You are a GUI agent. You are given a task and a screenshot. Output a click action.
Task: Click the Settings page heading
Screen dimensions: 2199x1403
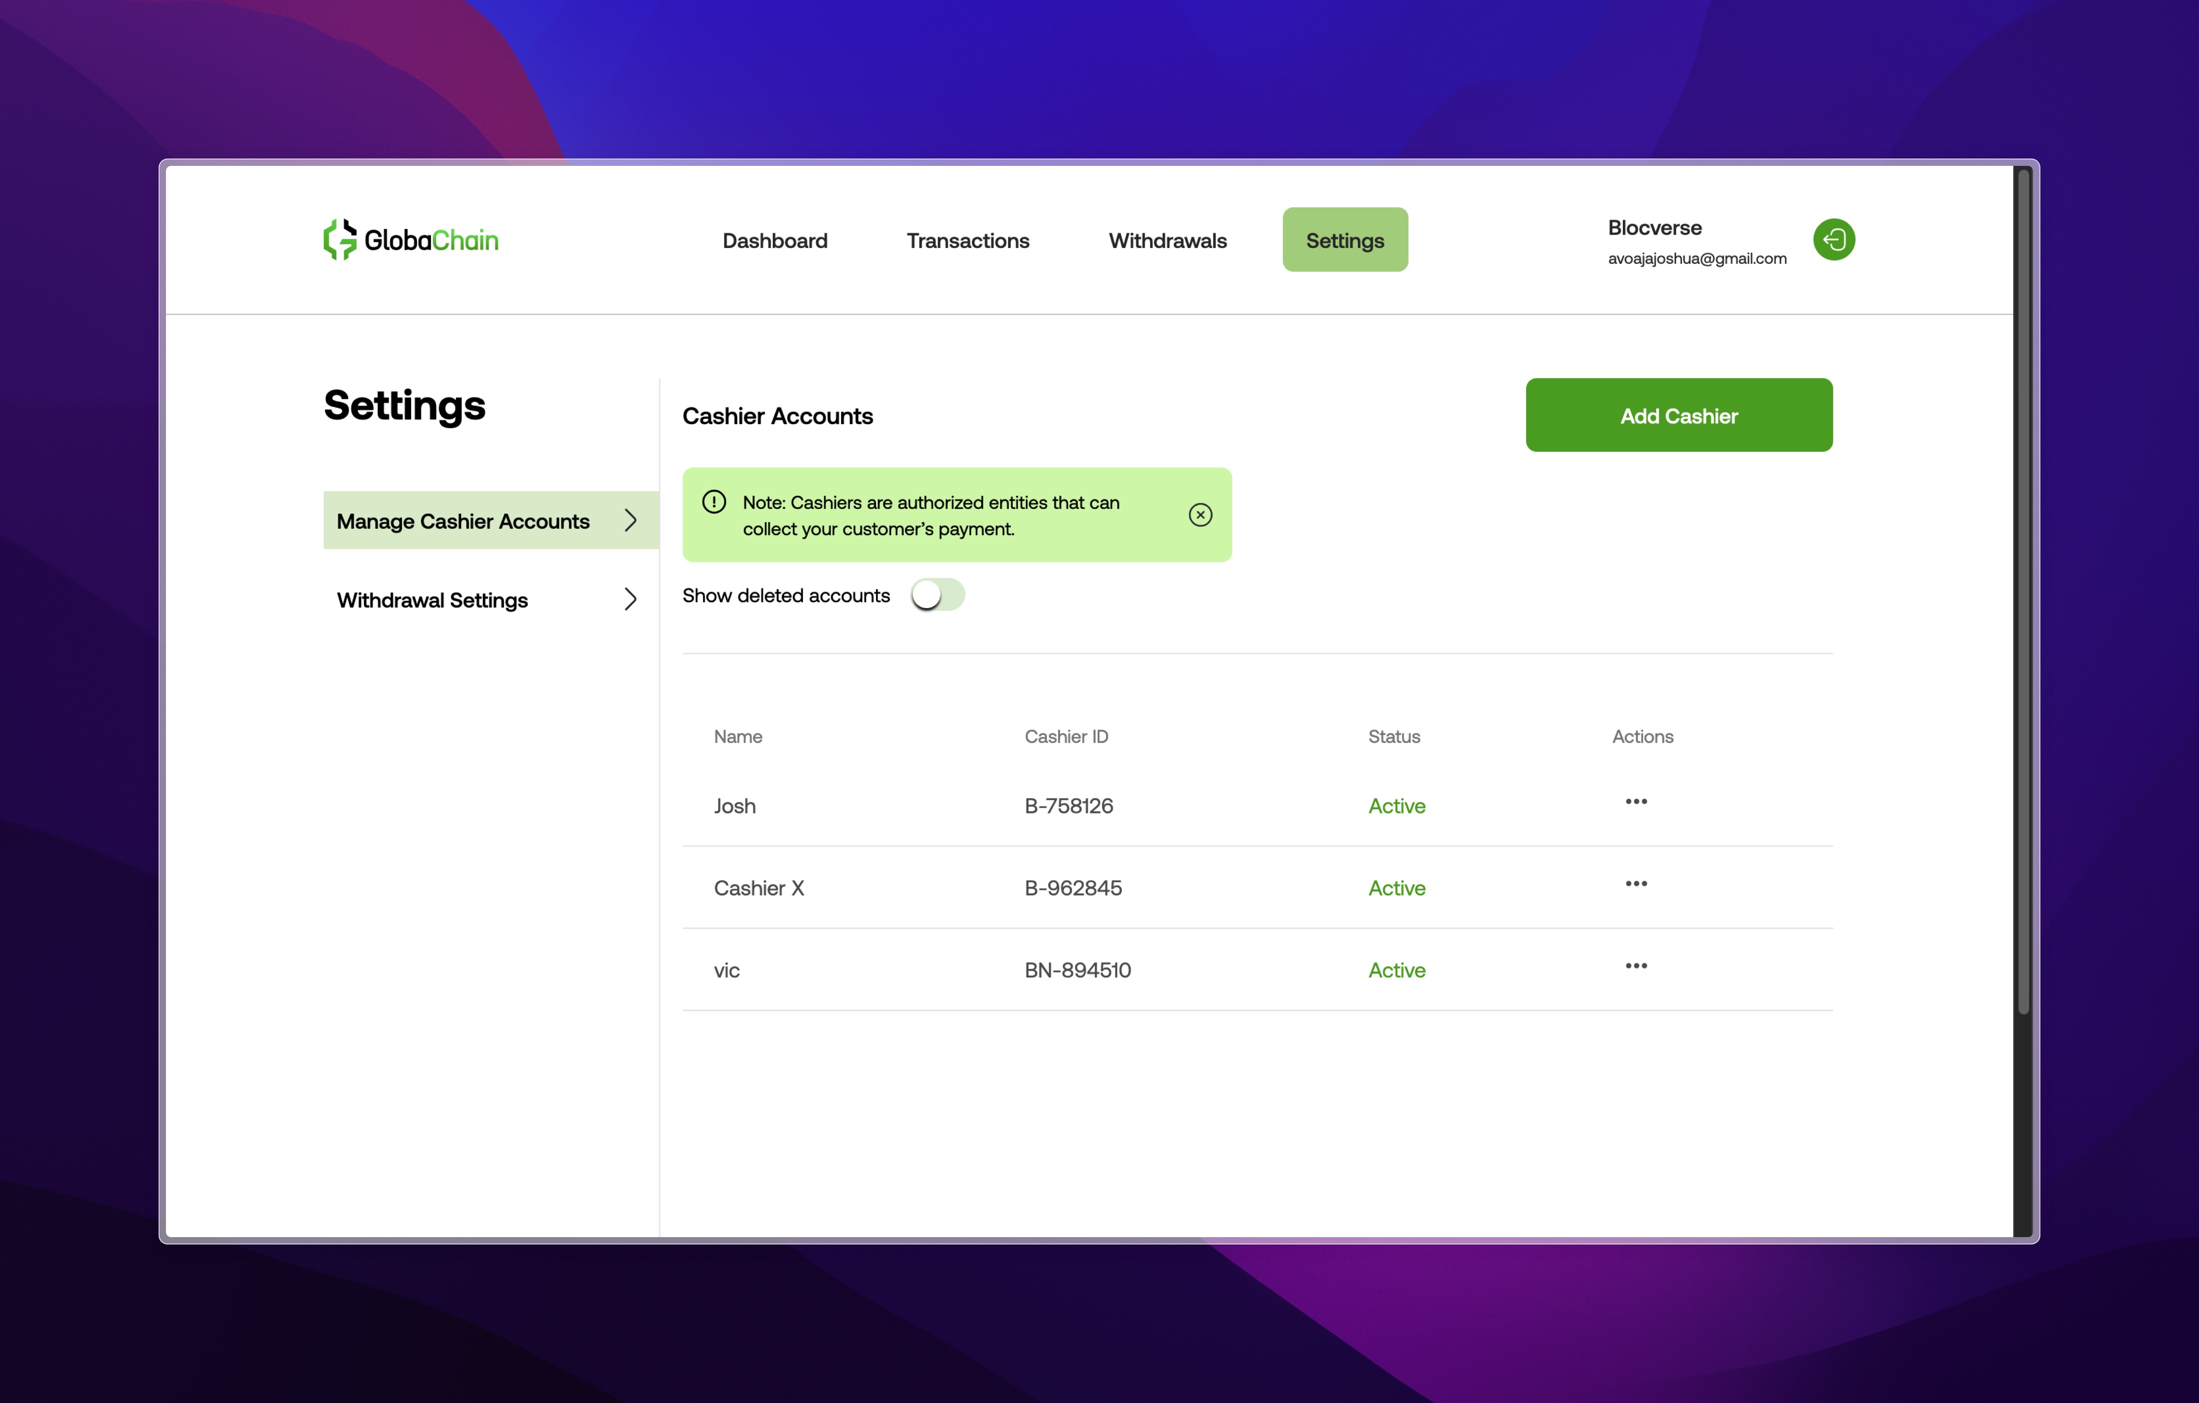pyautogui.click(x=405, y=405)
